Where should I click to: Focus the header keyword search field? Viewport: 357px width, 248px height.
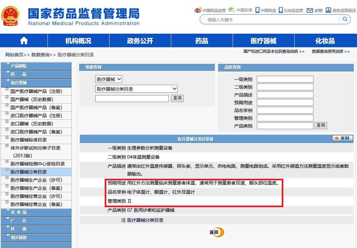pos(272,20)
